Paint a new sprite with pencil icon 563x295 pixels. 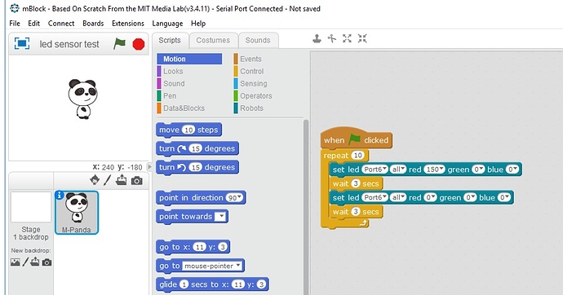pyautogui.click(x=108, y=180)
